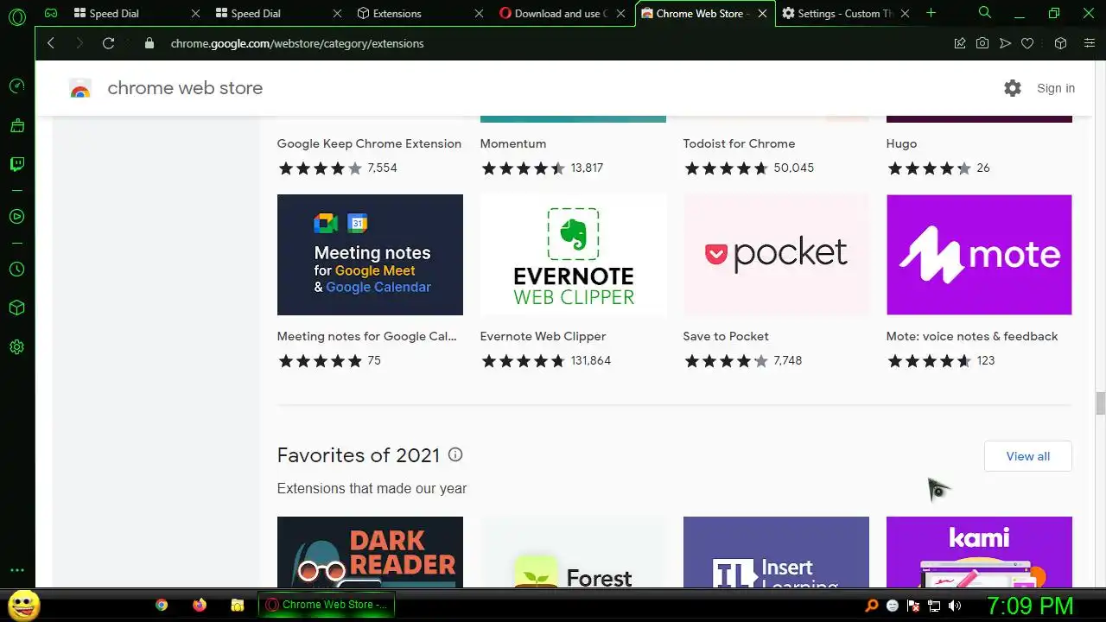This screenshot has width=1106, height=622.
Task: Open Insert Learning extension thumbnail
Action: 776,552
